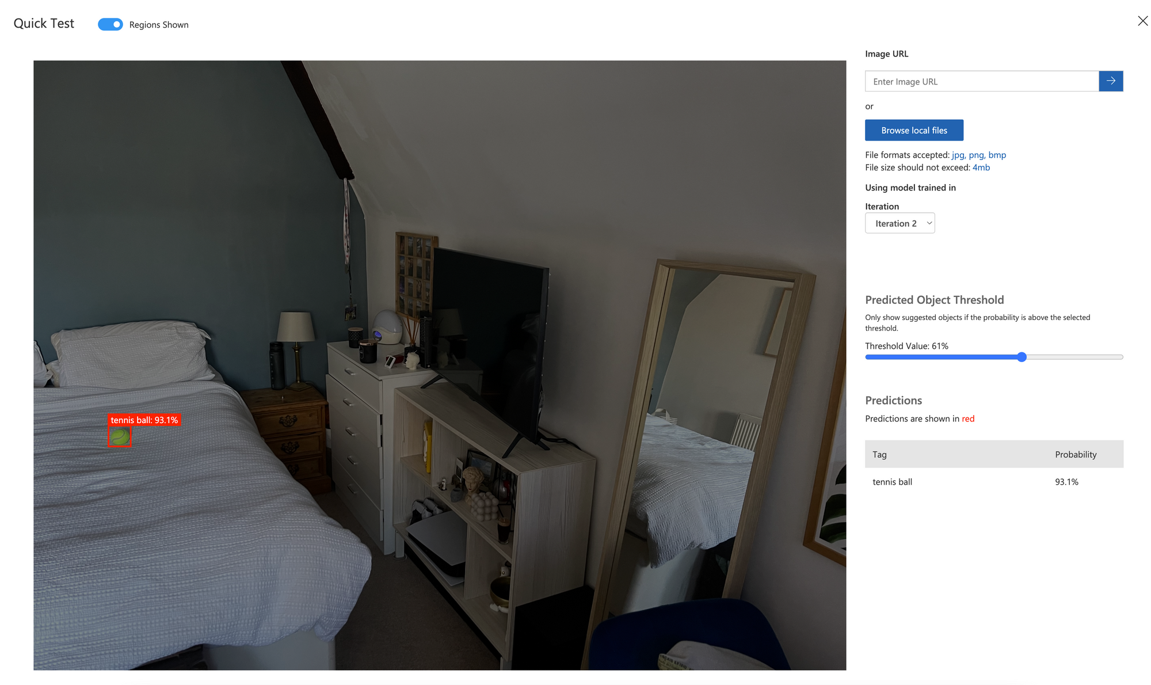Click the Tag column header to sort
This screenshot has width=1151, height=685.
coord(881,454)
